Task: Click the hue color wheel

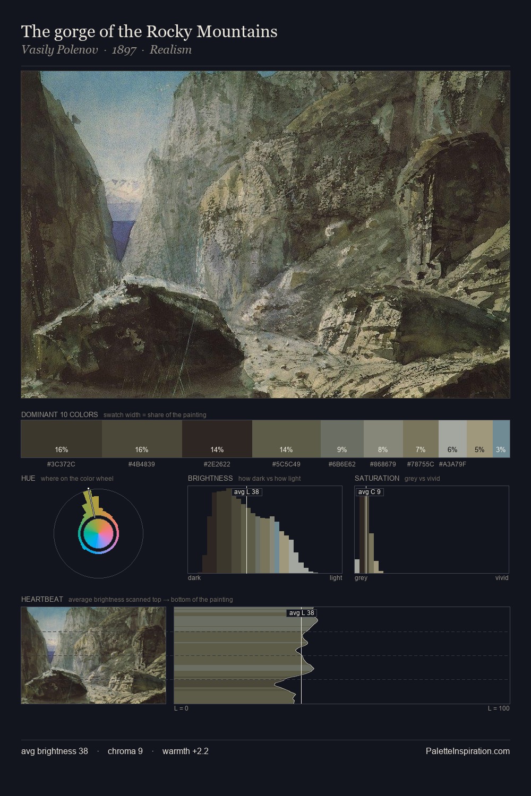Action: click(98, 533)
